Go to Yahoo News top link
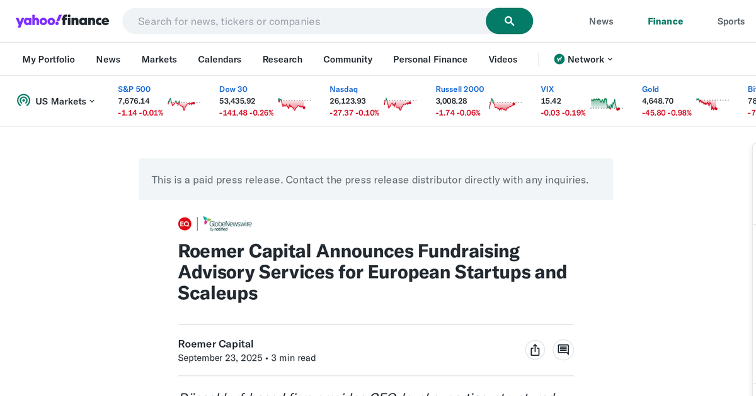756x396 pixels. [601, 21]
